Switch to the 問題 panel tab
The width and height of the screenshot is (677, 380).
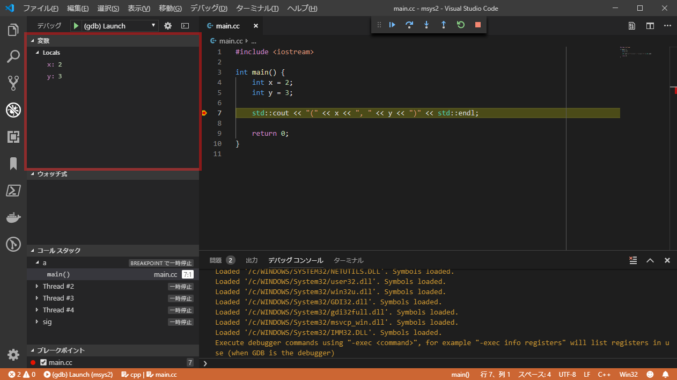point(222,260)
